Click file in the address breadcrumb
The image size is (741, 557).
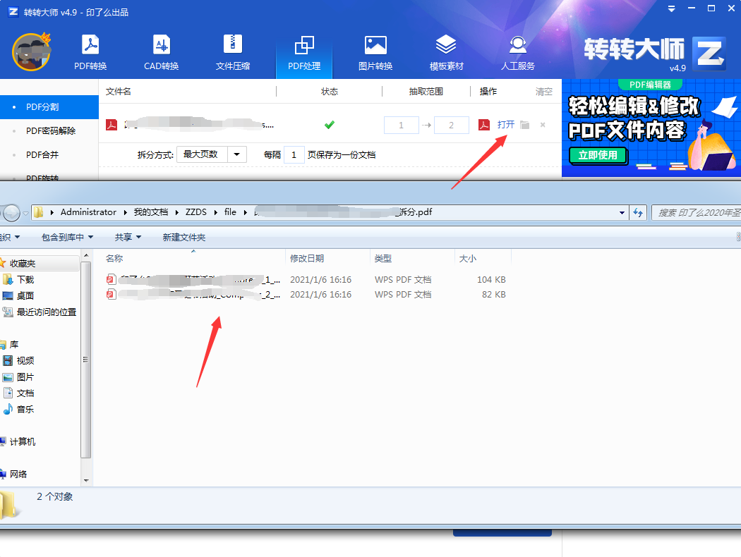(x=230, y=212)
